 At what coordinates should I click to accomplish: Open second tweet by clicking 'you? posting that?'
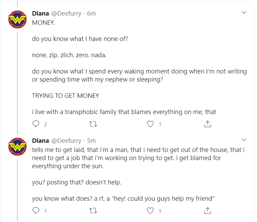coord(58,182)
